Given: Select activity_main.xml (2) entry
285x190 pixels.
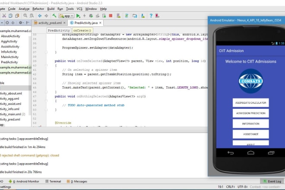Looking at the screenshot, I should click(x=13, y=114).
